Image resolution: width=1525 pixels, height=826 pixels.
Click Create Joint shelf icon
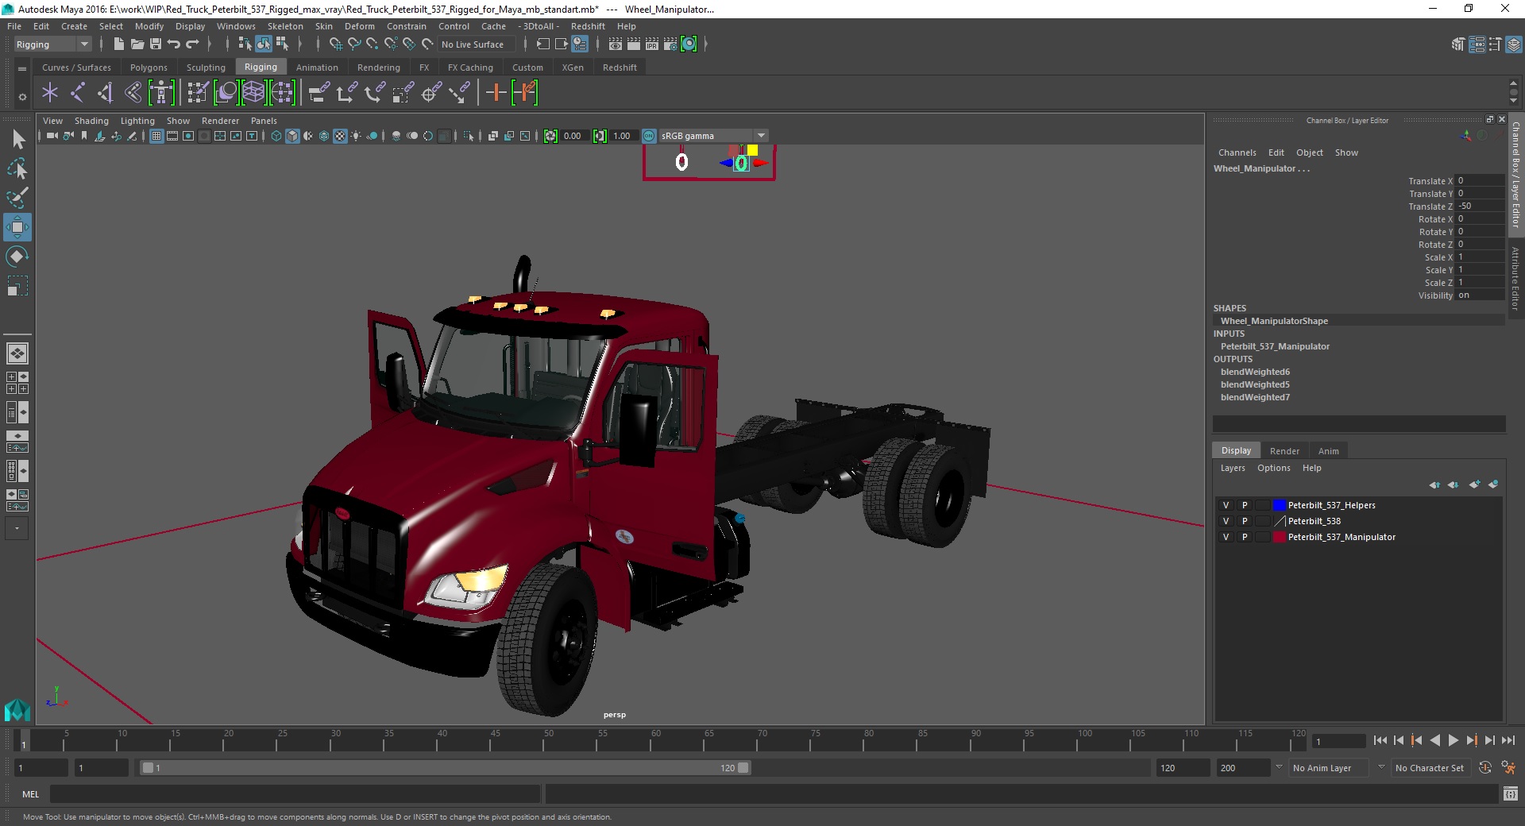coord(78,93)
